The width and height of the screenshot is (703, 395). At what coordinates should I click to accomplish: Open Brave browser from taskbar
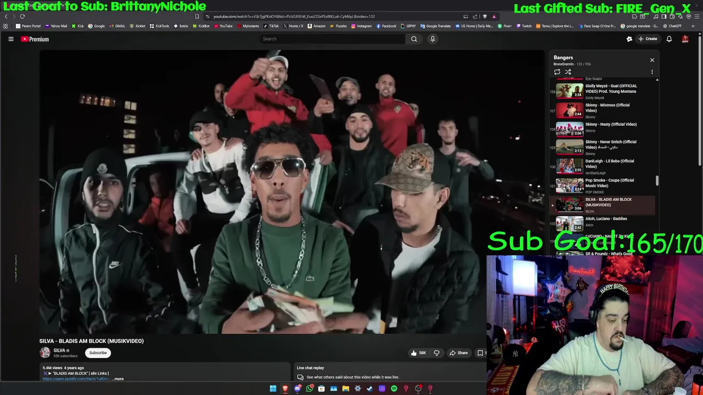point(285,389)
